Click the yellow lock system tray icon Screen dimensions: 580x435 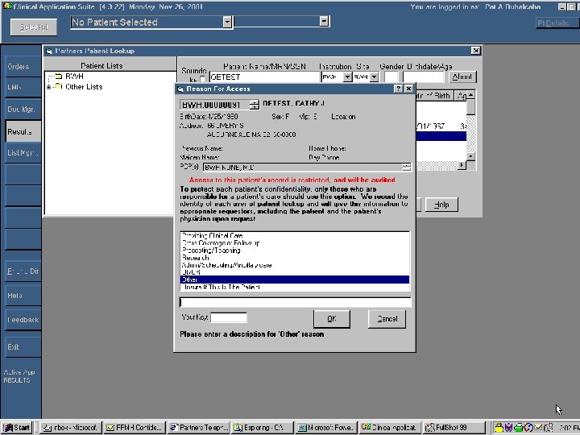tap(499, 428)
